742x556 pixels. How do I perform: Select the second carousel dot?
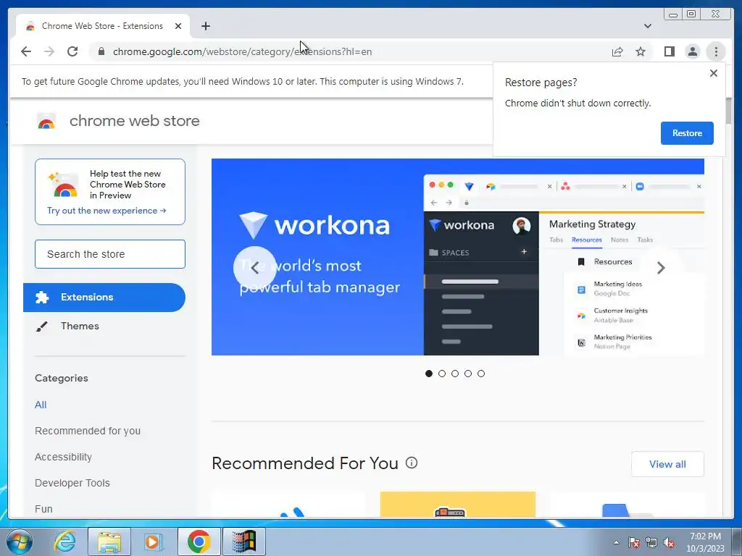(x=442, y=374)
